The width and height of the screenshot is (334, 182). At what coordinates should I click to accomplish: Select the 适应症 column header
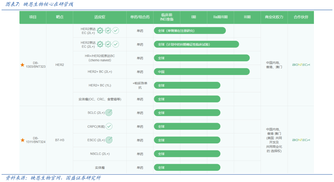pyautogui.click(x=100, y=17)
